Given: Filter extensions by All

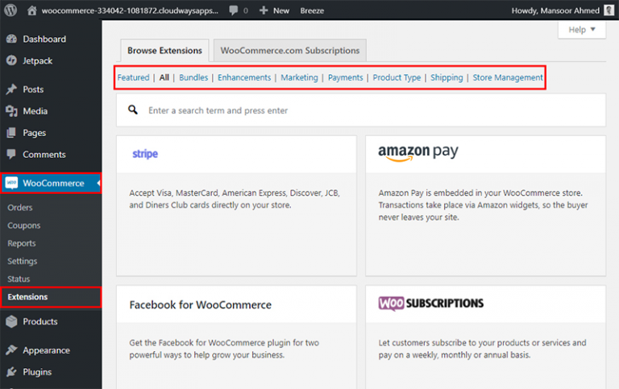Looking at the screenshot, I should tap(164, 77).
